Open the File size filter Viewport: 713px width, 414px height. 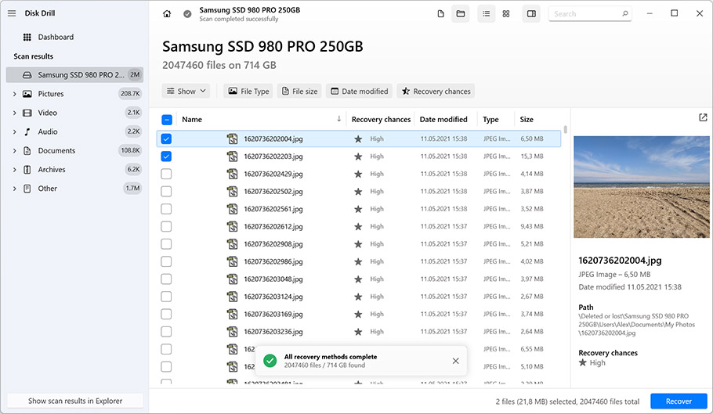(x=299, y=92)
